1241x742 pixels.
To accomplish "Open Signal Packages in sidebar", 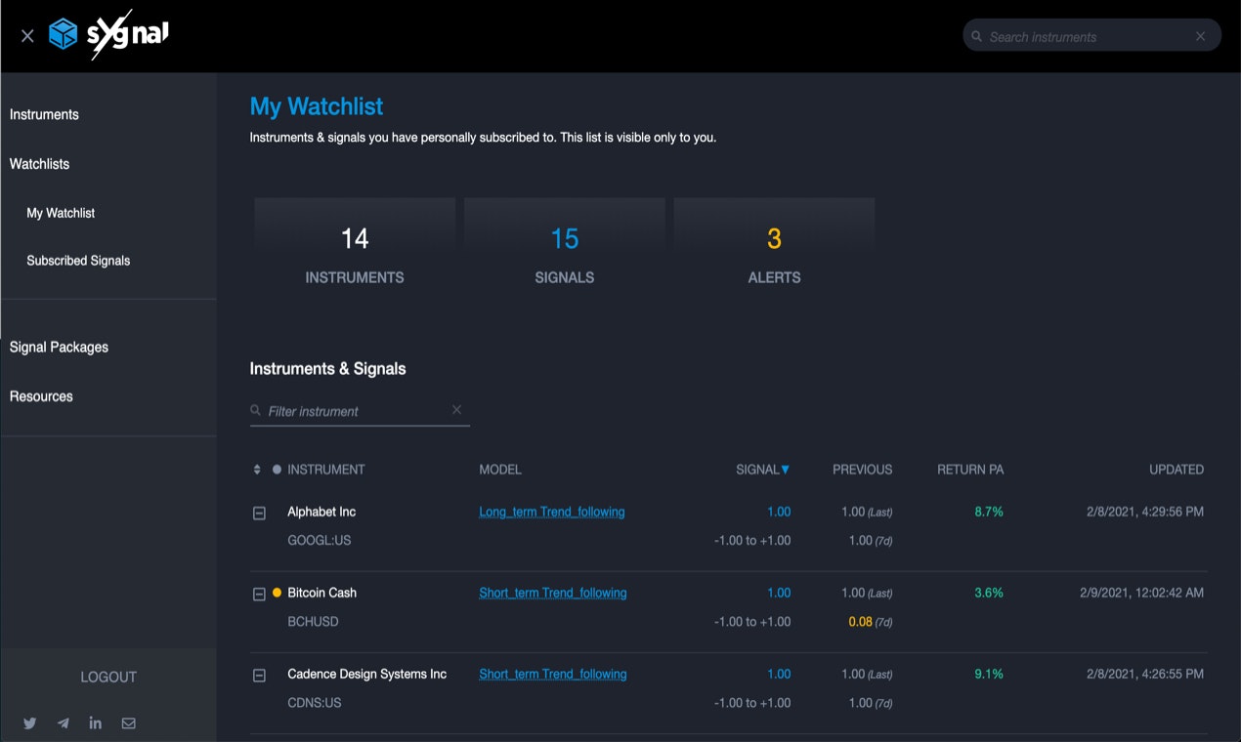I will pos(59,347).
